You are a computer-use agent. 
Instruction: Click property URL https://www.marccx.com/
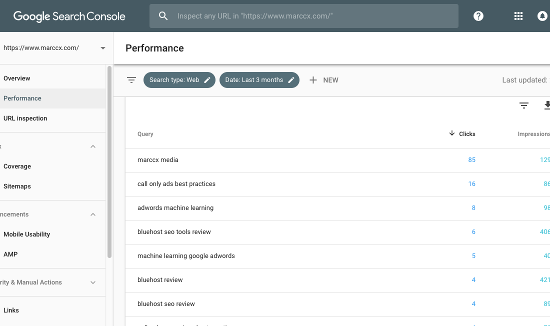coord(41,48)
